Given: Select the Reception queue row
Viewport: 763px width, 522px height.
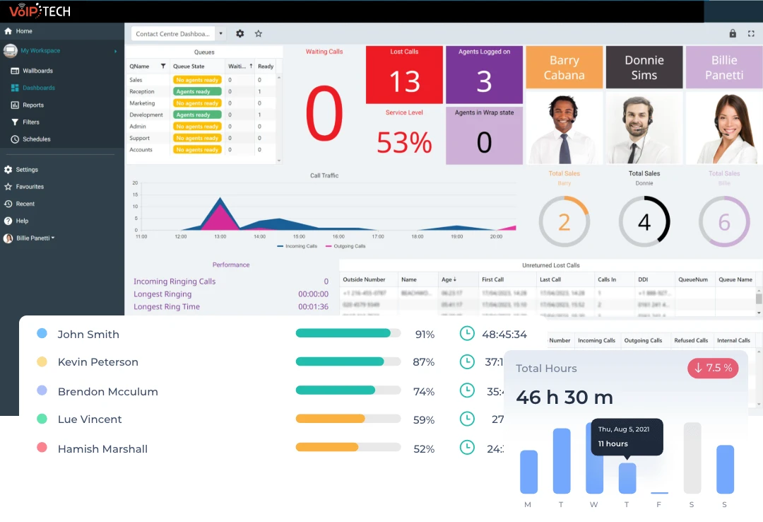Looking at the screenshot, I should click(202, 92).
